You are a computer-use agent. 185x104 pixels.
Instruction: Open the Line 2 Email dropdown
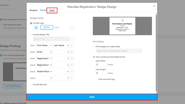point(44,52)
